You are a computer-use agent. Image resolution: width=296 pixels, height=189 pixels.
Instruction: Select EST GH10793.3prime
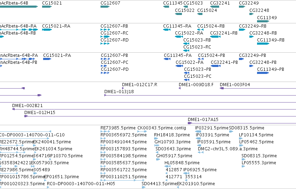pos(157,145)
